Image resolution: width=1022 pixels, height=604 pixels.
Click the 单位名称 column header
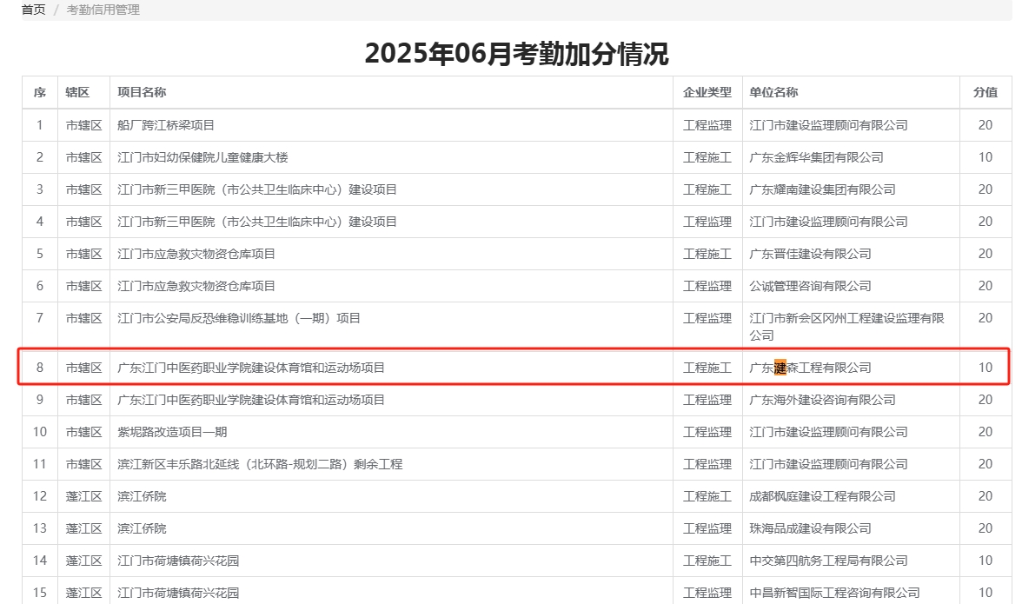[x=773, y=92]
